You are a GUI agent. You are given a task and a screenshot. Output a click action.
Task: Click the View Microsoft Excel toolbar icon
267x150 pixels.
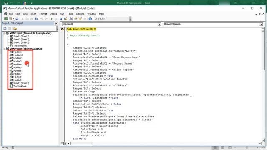tap(6, 19)
